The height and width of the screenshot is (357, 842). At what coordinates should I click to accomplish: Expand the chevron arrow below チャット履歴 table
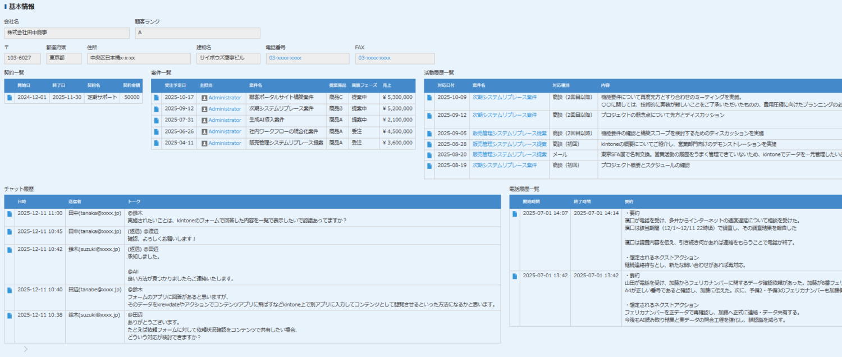coord(26,349)
